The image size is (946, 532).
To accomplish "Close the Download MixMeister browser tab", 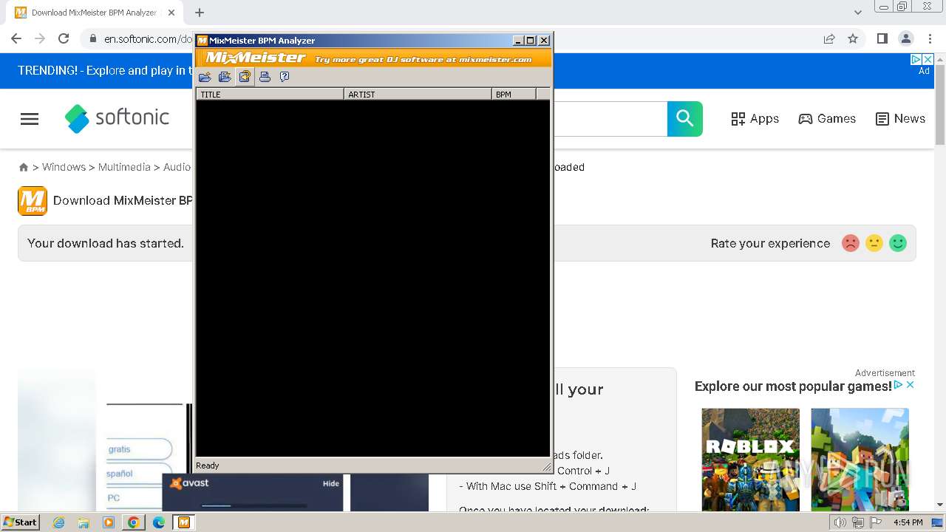I will [171, 13].
